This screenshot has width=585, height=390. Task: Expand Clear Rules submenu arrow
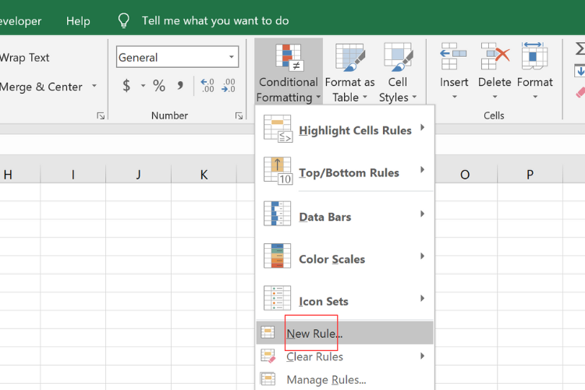[422, 356]
